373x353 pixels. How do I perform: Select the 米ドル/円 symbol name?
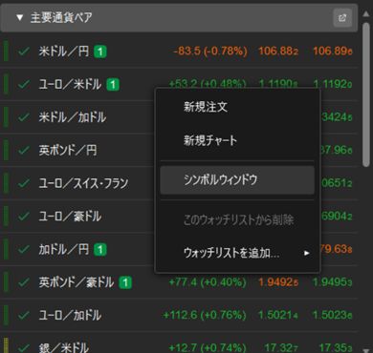64,51
